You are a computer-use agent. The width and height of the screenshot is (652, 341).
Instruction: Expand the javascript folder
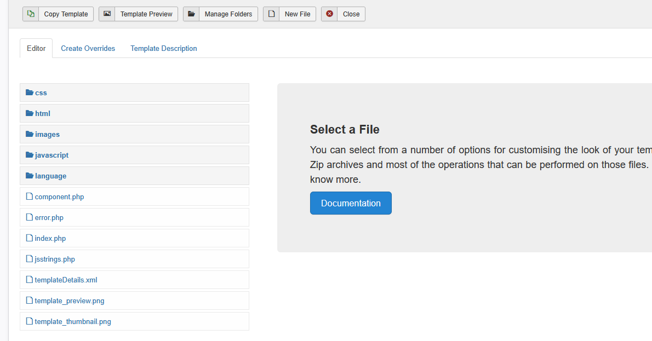click(x=51, y=155)
